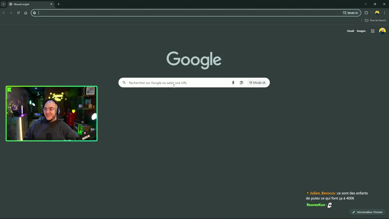Open the extensions puzzle icon
The height and width of the screenshot is (219, 389).
coord(366,13)
